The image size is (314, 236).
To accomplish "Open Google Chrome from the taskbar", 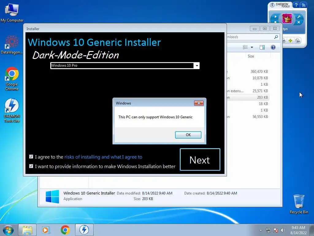I will click(x=65, y=230).
